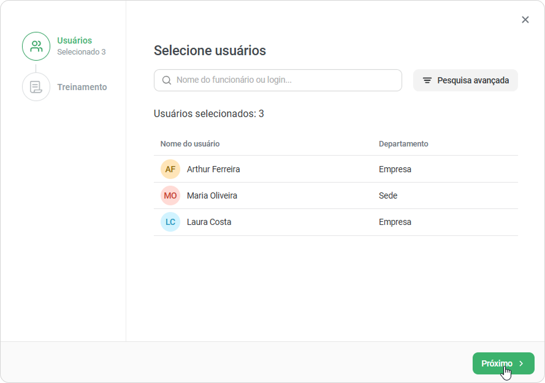545x383 pixels.
Task: Click the chevron arrow on Próximo button
Action: point(521,363)
